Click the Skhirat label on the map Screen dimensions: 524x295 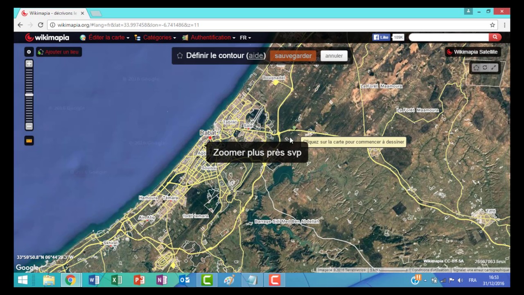pyautogui.click(x=111, y=243)
